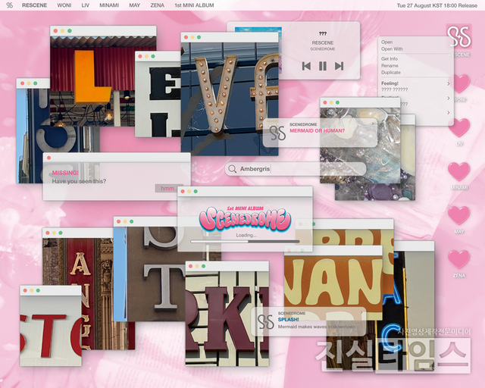Select Open With in the context menu
Screen dimensions: 485x388
click(x=392, y=48)
